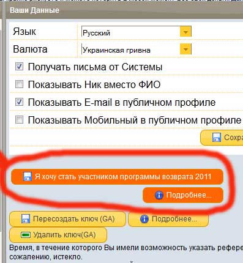243x263 pixels.
Task: Click the Удалить ключ(GA) button
Action: [x=58, y=235]
